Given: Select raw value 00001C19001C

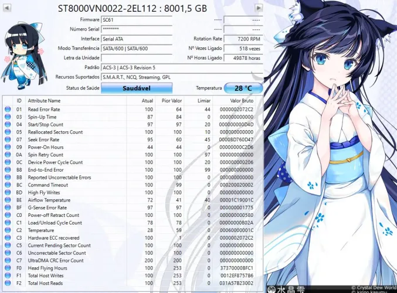Looking at the screenshot, I should 236,200.
